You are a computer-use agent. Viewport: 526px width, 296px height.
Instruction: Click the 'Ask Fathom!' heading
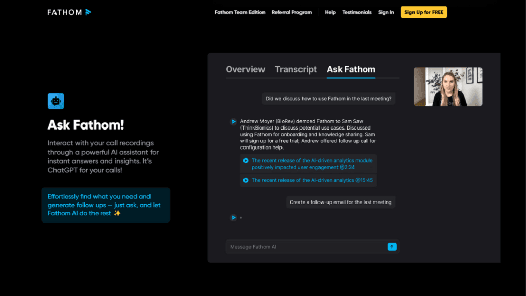[86, 125]
